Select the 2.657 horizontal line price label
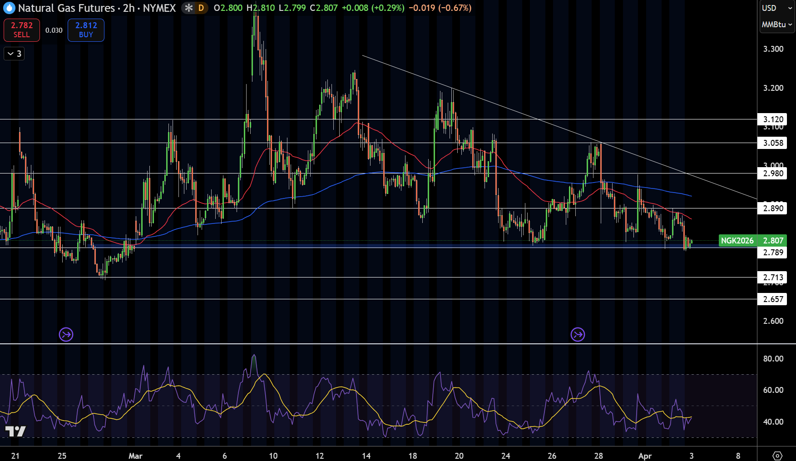 [772, 299]
